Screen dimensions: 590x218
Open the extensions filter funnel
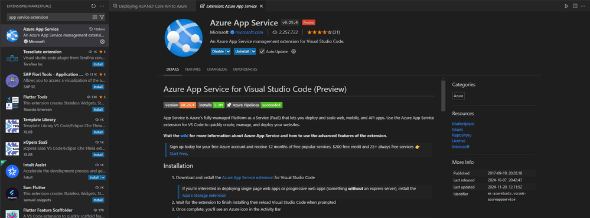tap(102, 17)
